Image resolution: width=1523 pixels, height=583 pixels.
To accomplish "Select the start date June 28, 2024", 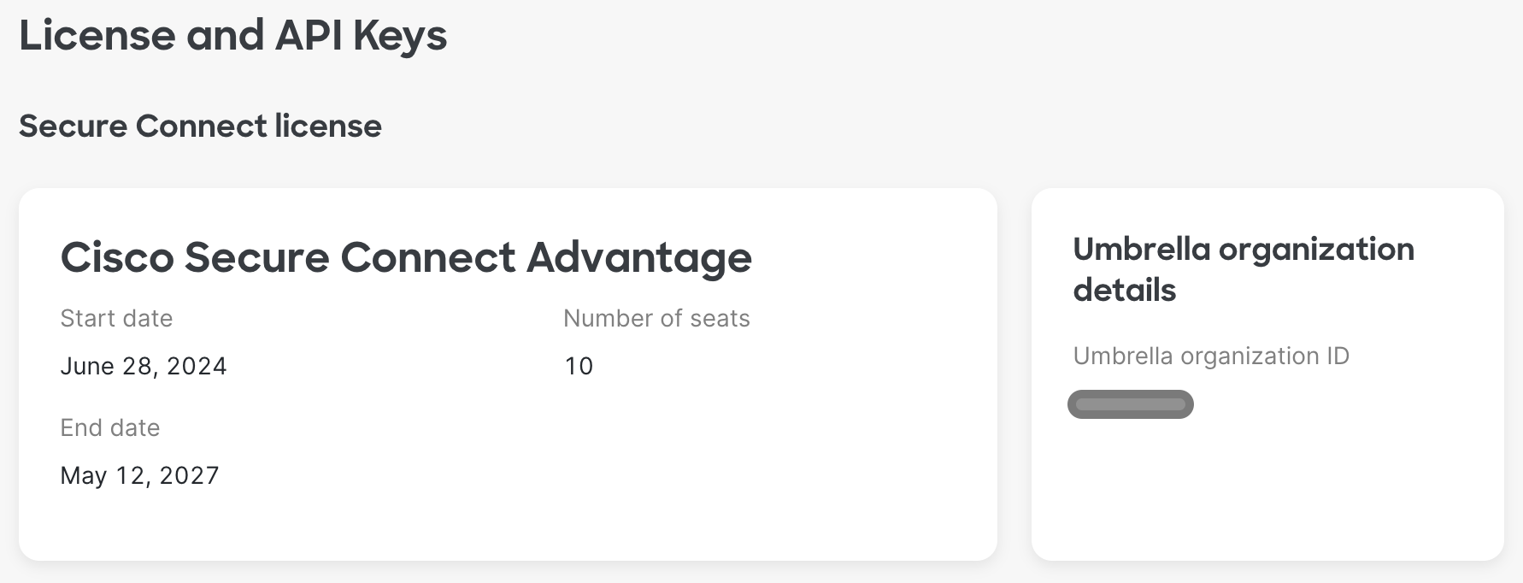I will click(143, 366).
